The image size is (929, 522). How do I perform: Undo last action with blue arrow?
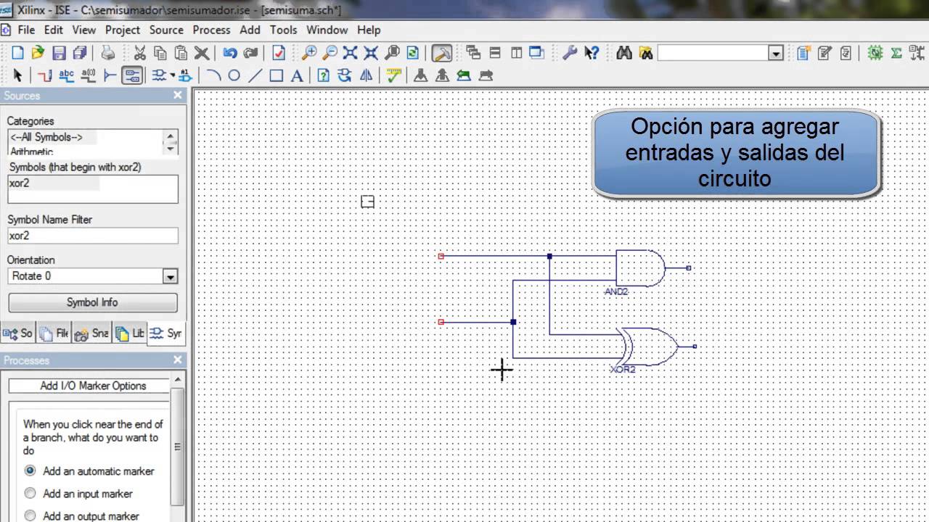point(230,53)
